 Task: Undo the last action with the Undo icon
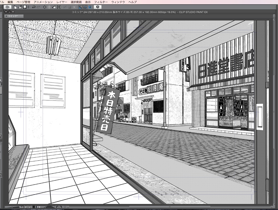coord(33,7)
